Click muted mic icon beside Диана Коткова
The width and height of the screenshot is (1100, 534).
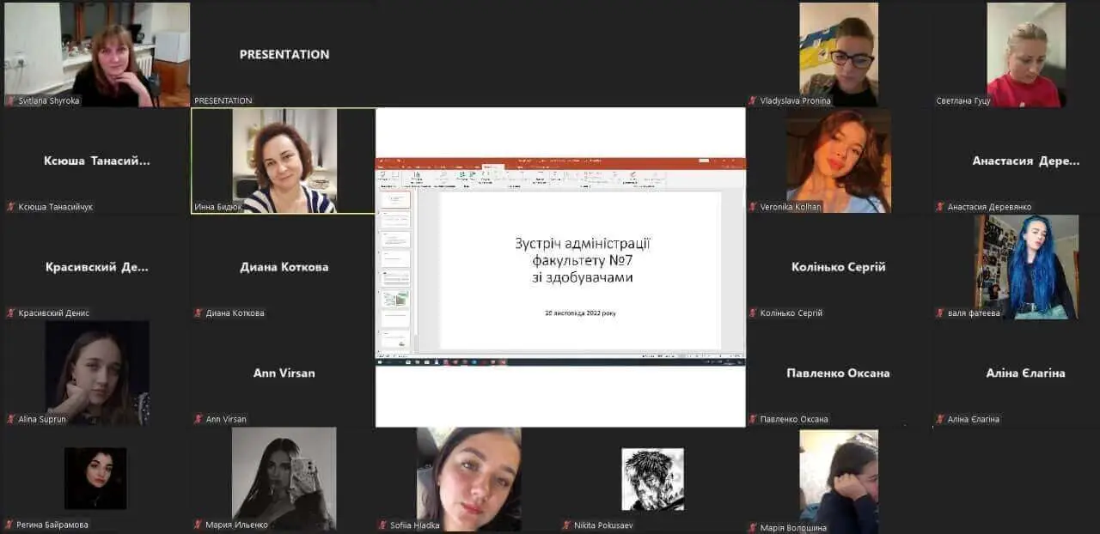199,313
